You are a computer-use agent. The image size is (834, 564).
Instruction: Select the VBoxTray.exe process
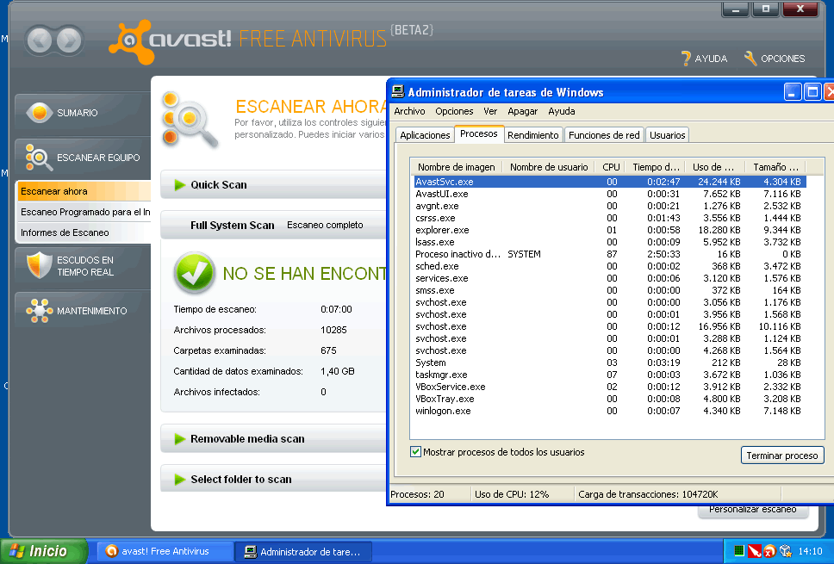point(610,399)
